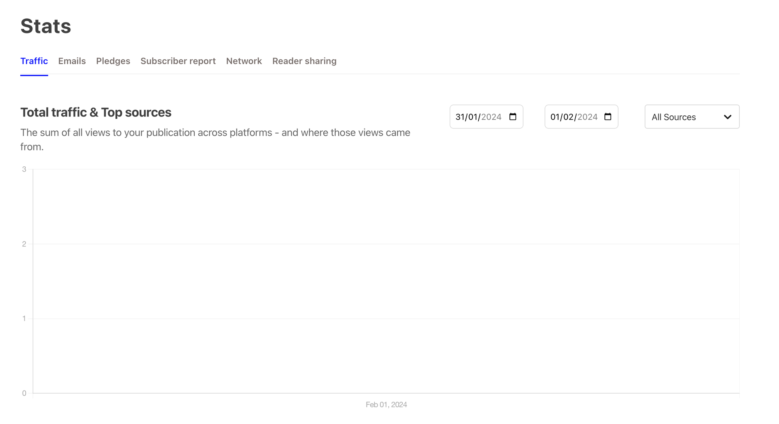
Task: Select the month '01' in start date field
Action: pos(473,117)
